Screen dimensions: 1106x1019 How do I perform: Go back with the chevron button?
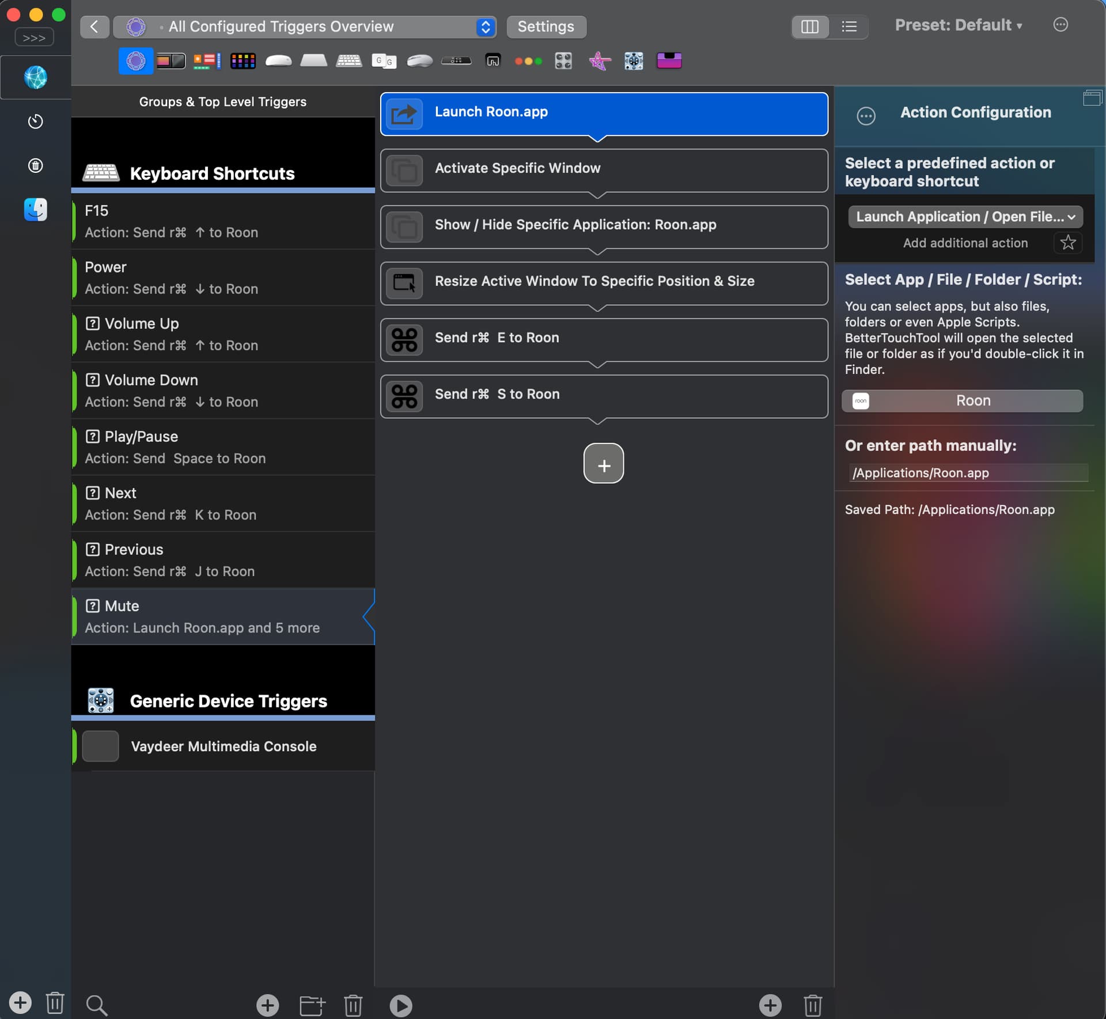click(94, 26)
